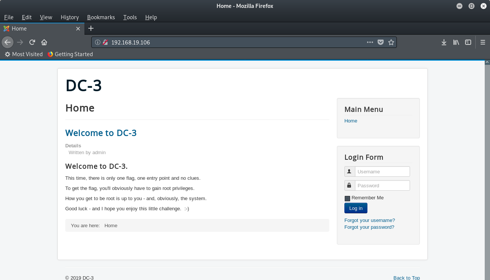Screen dimensions: 490x280
Task: Go back with the Back arrow button
Action: (x=8, y=42)
